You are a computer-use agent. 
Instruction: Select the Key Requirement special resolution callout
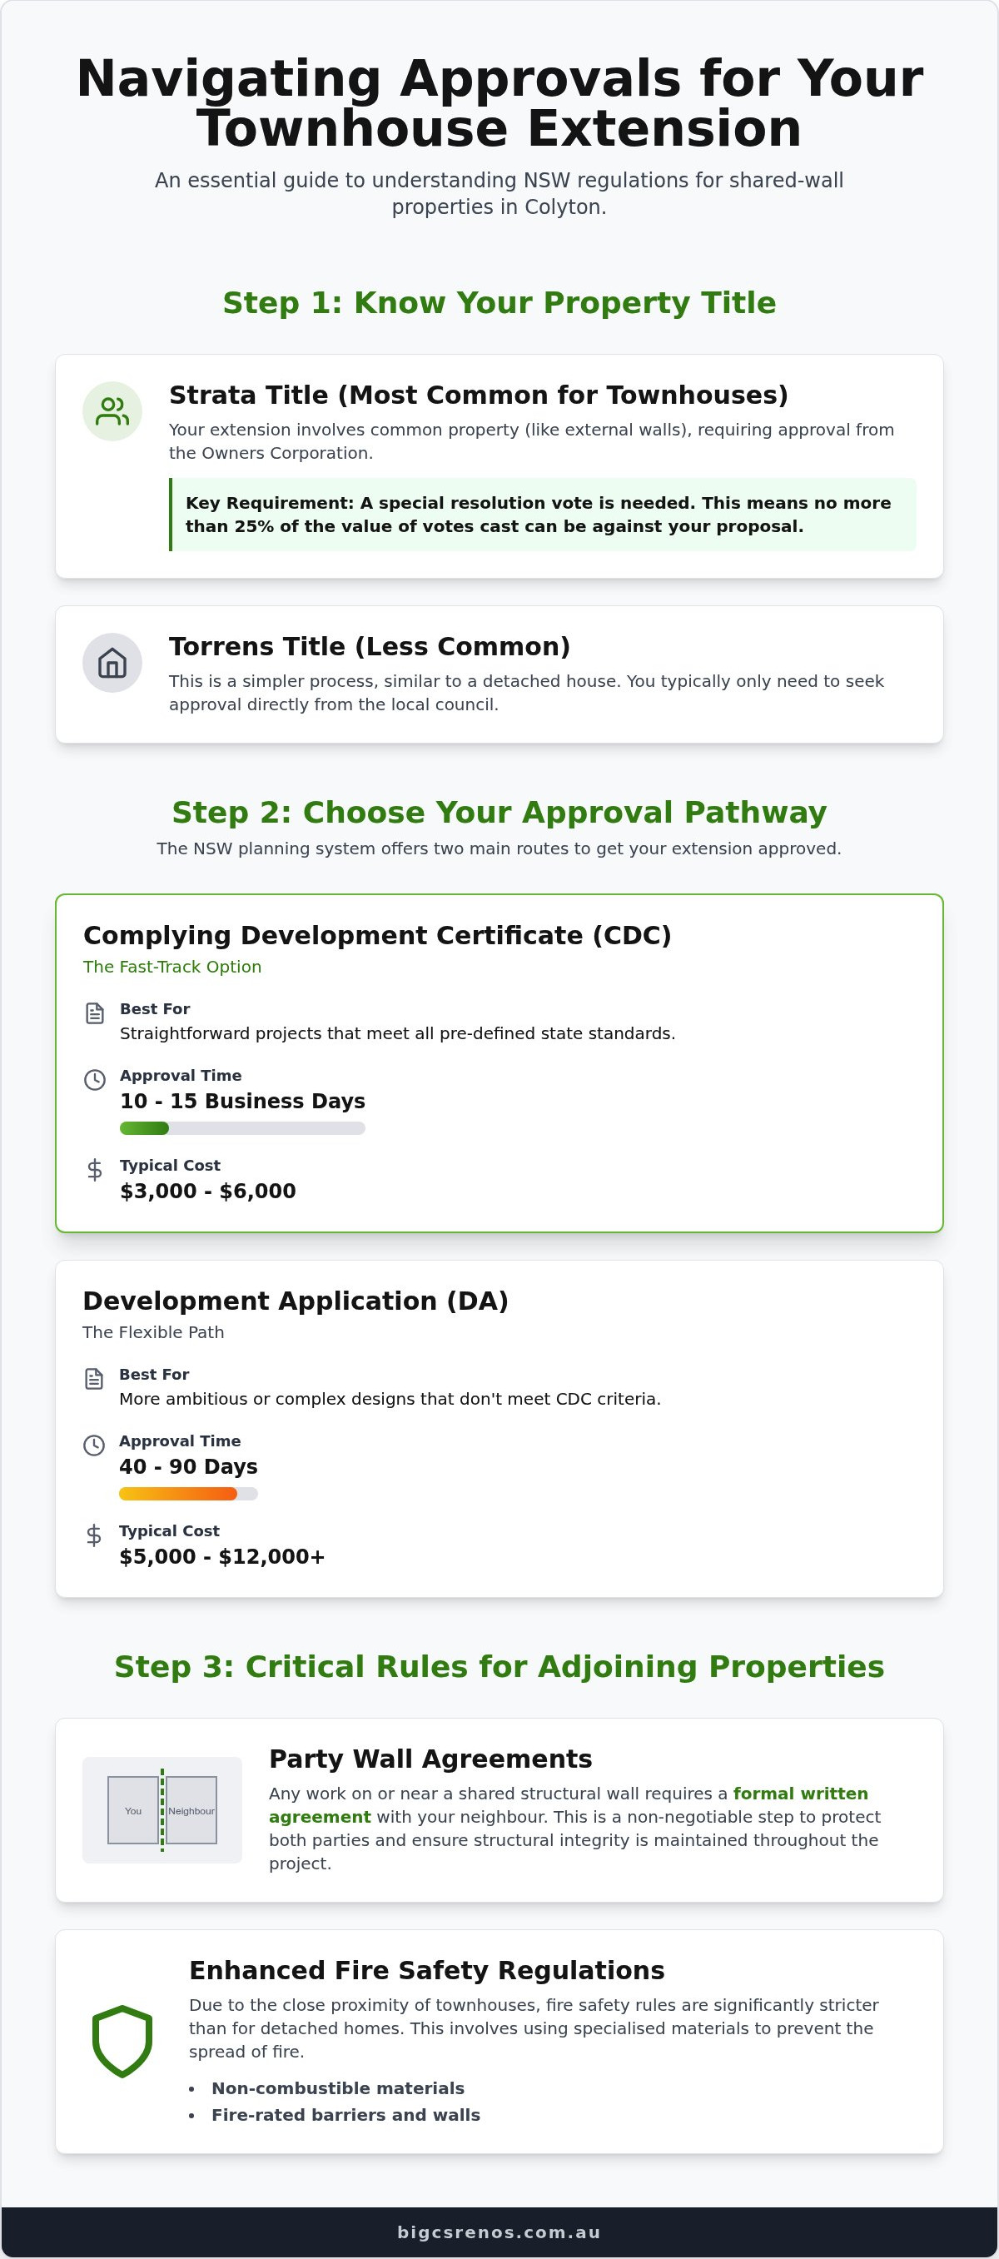[x=543, y=515]
